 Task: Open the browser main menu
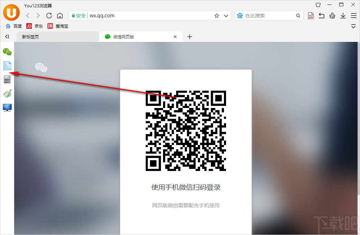pyautogui.click(x=354, y=16)
